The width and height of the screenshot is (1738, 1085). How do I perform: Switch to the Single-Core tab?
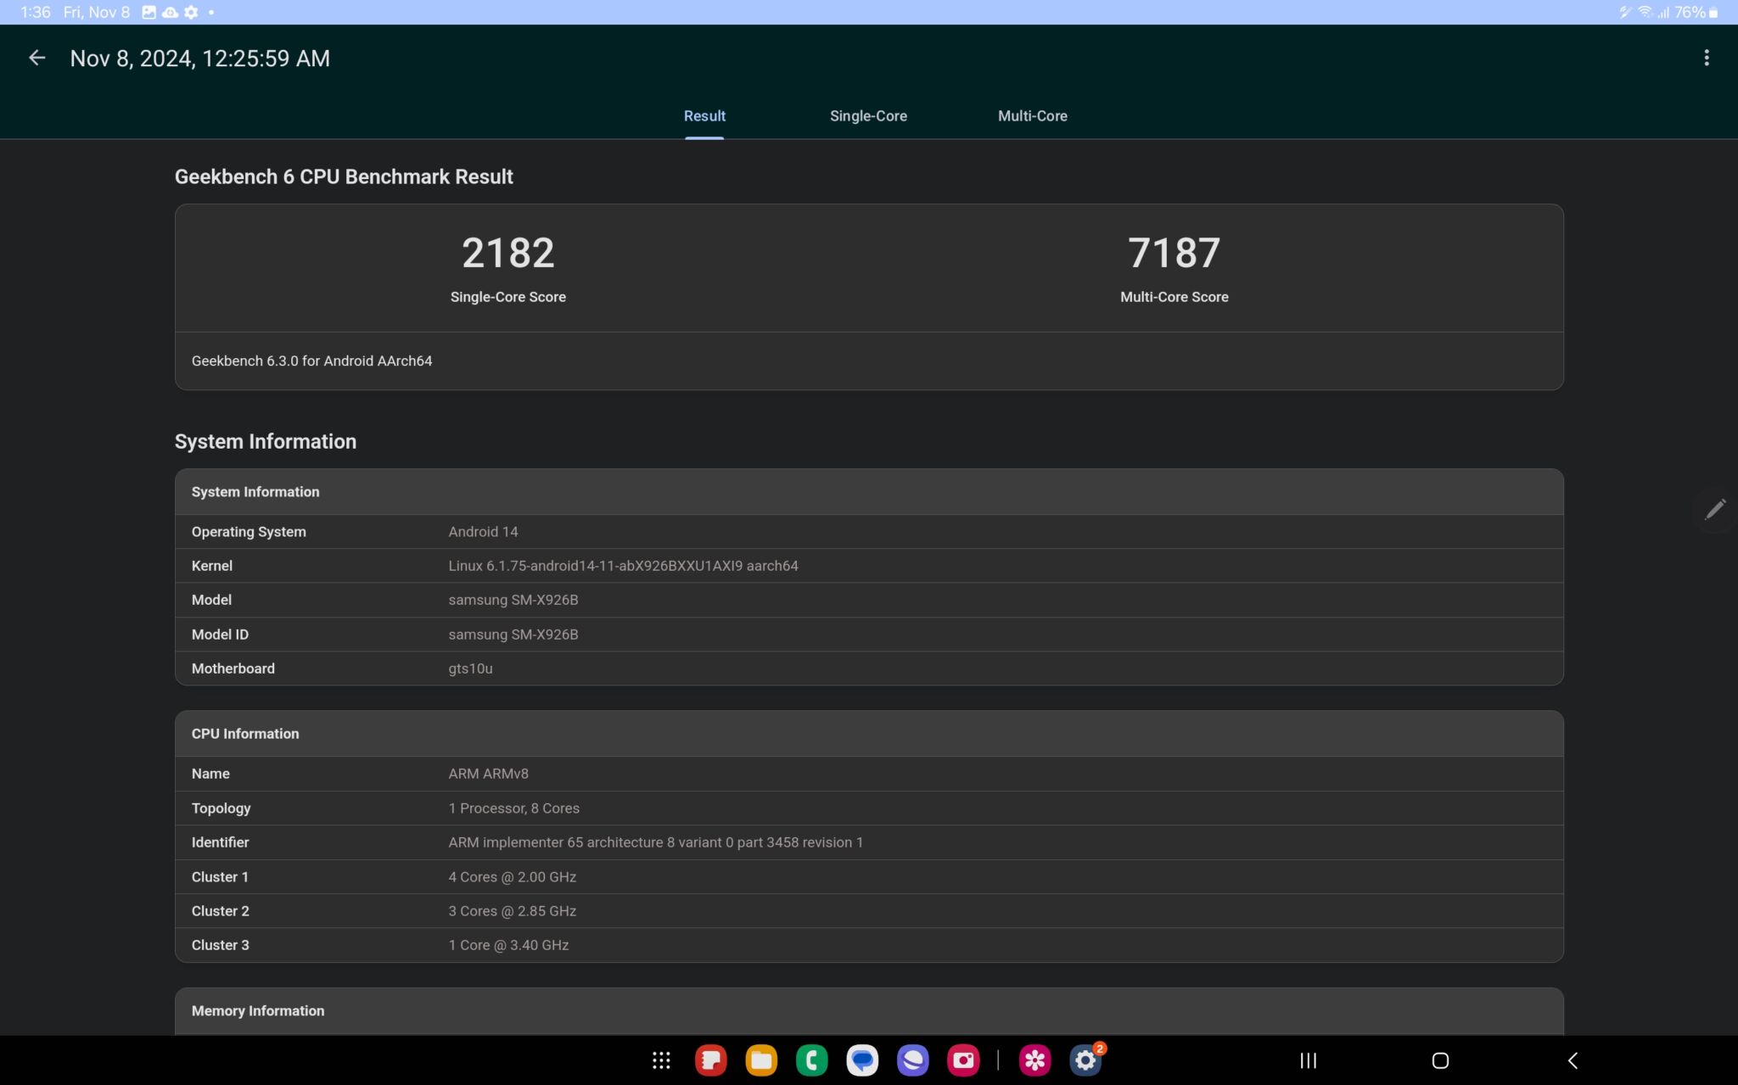click(868, 116)
